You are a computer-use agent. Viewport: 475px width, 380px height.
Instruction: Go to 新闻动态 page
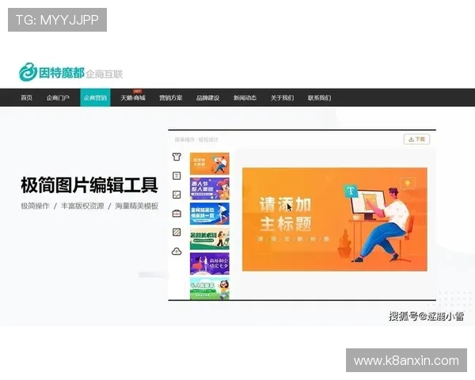(245, 98)
